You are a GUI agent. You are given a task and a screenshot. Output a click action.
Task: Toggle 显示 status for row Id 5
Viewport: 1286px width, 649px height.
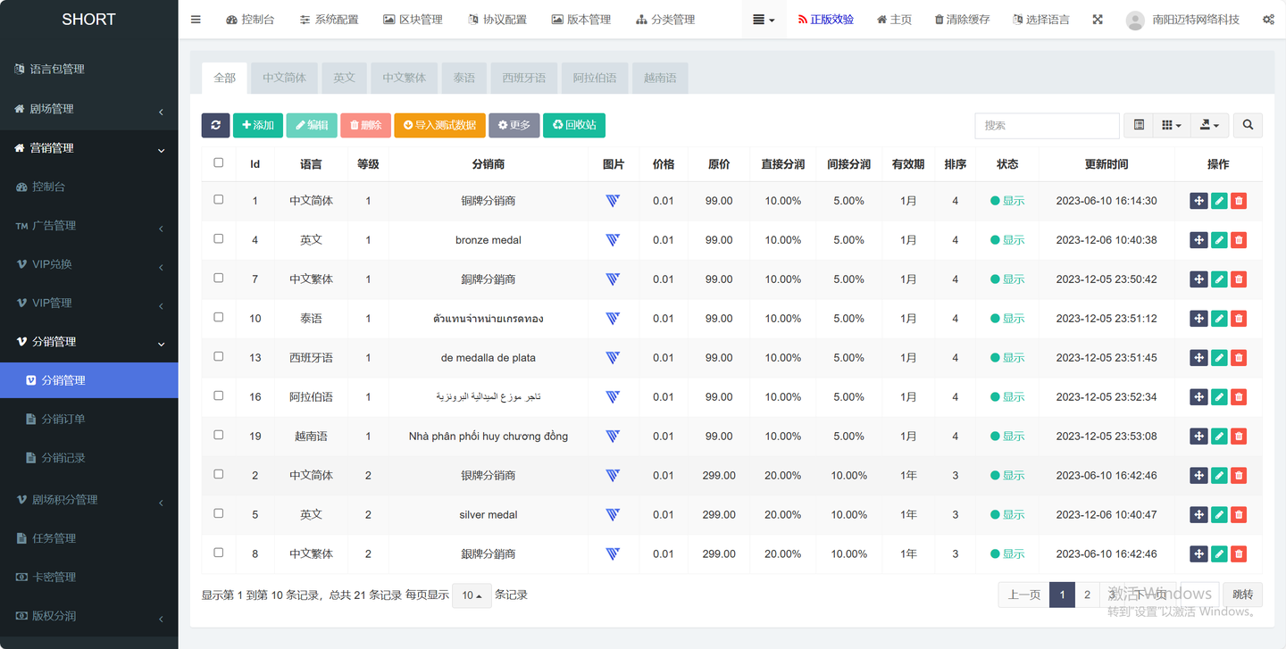point(1007,515)
